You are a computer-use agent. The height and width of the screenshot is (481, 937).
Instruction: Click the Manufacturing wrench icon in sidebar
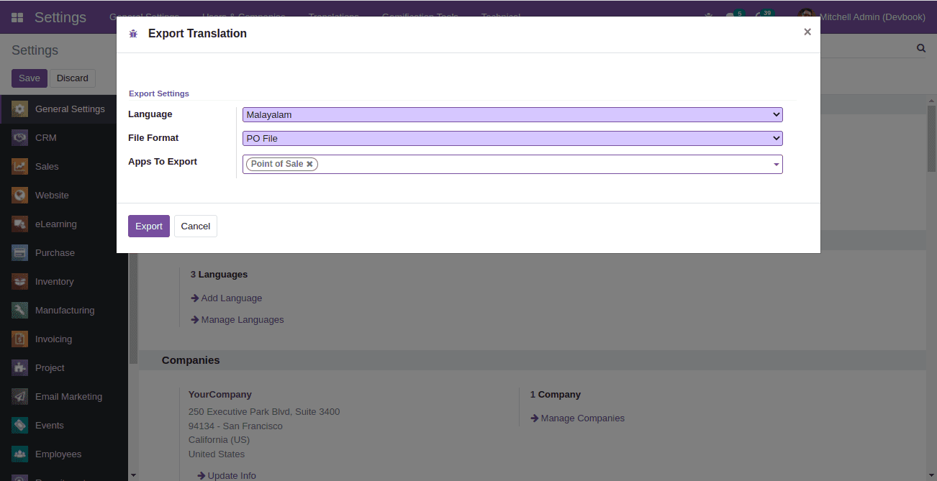(19, 311)
